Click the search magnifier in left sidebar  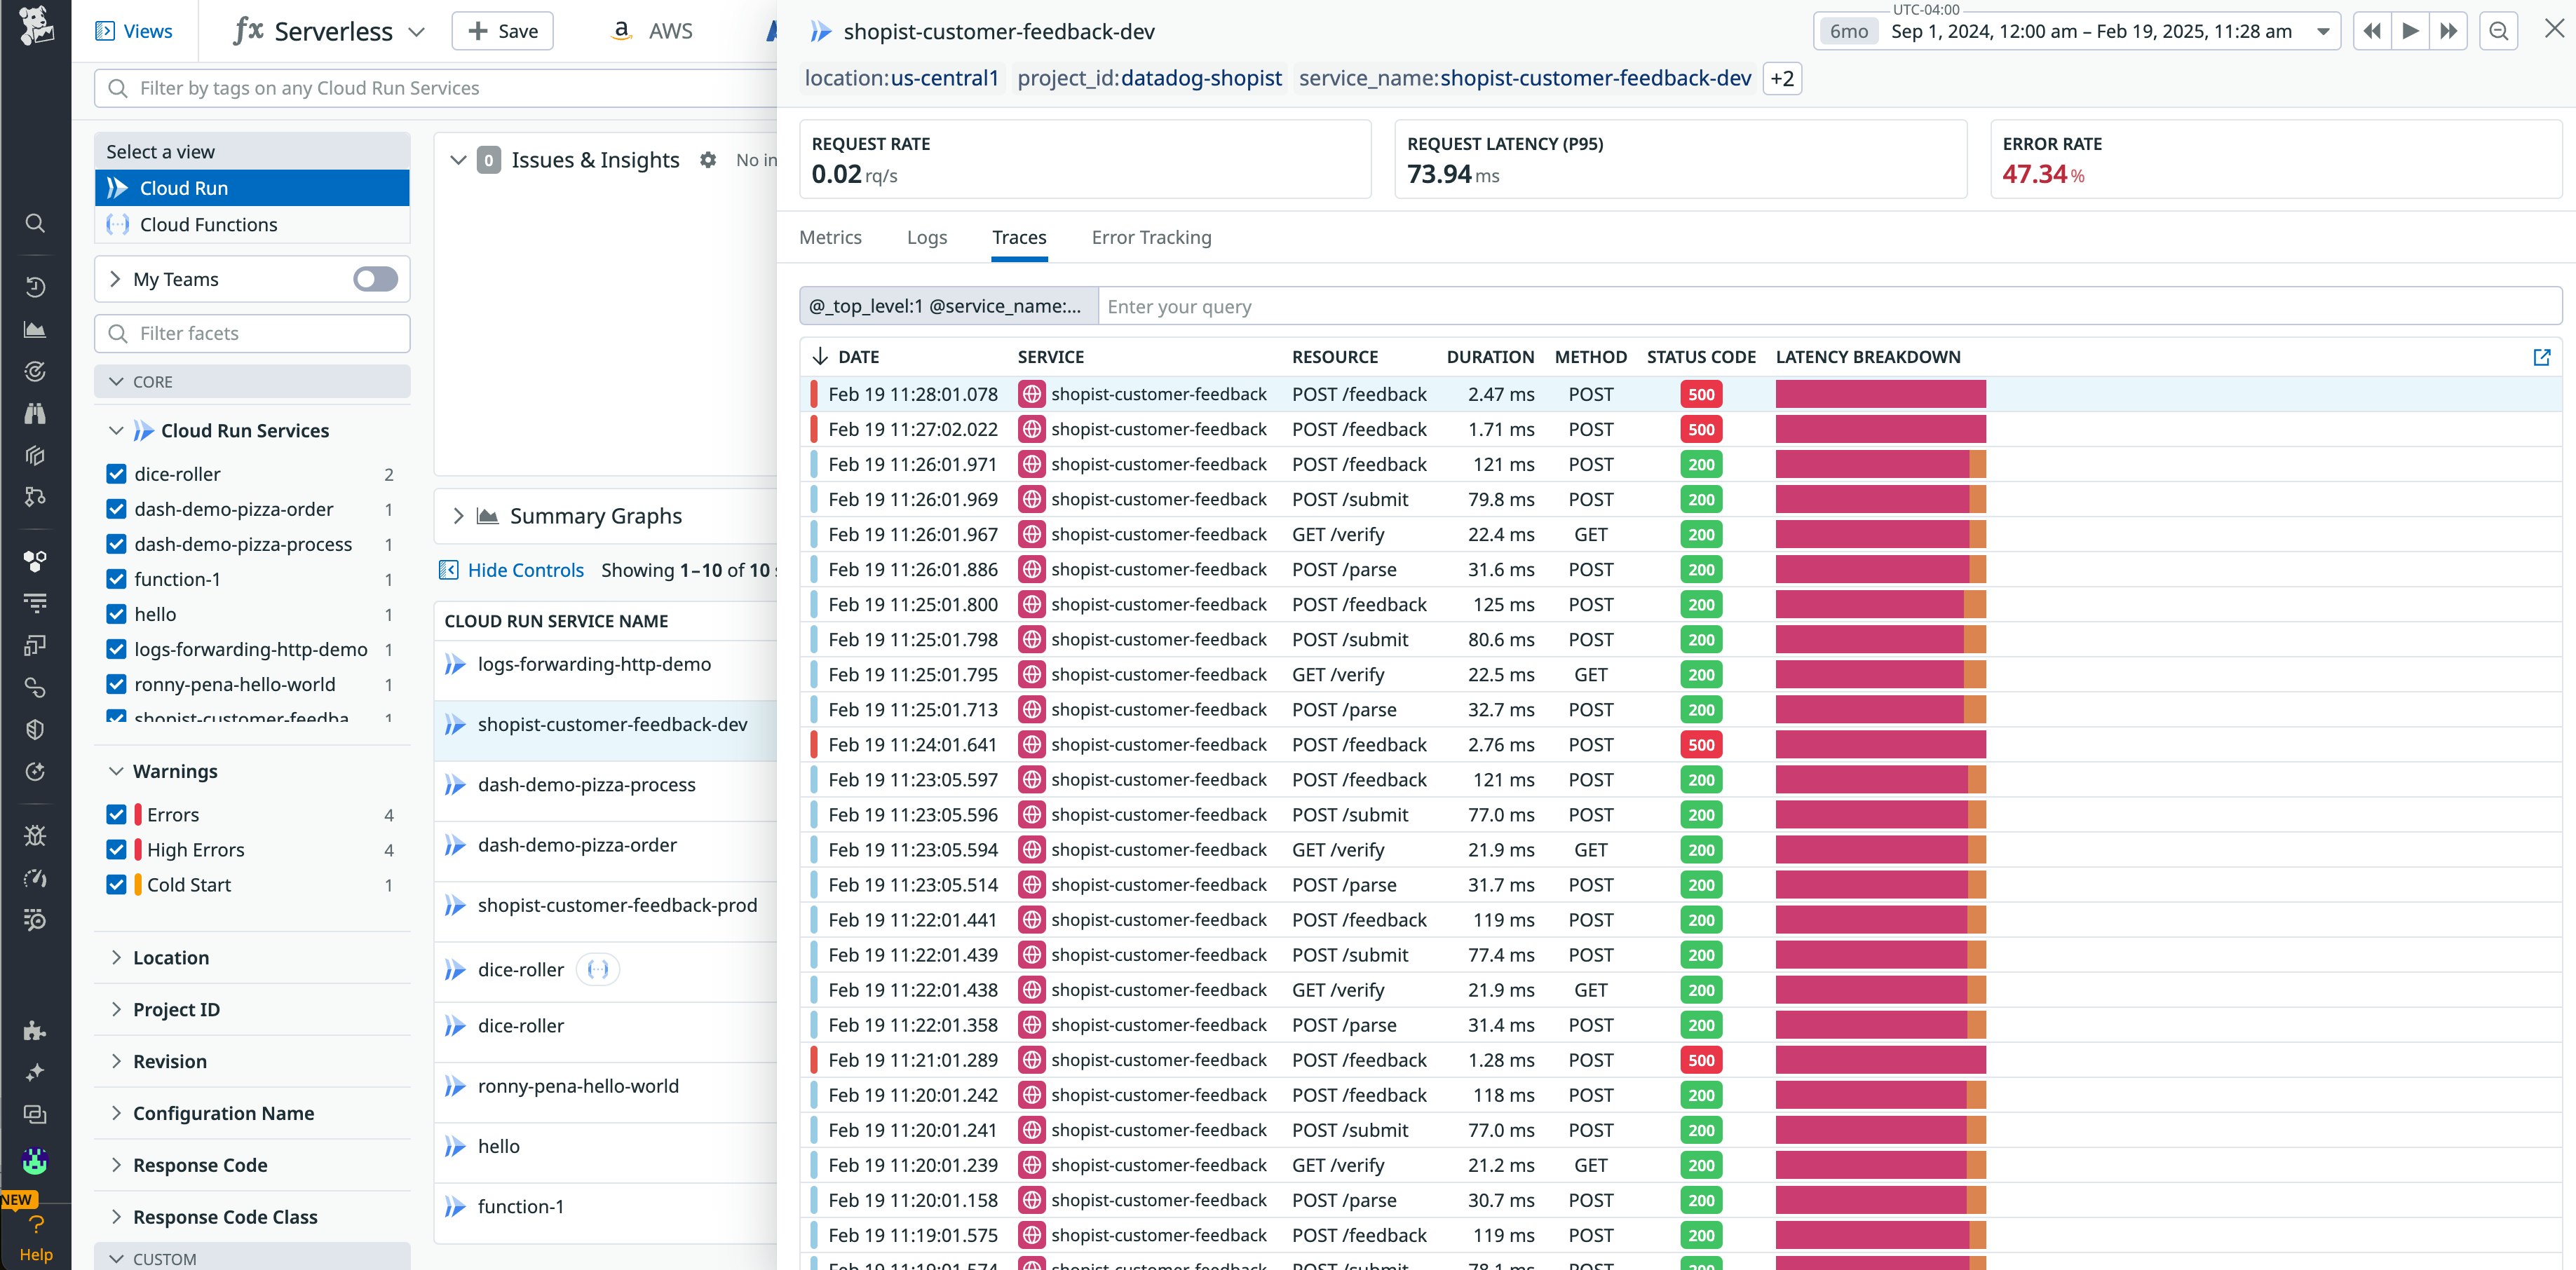pos(35,223)
